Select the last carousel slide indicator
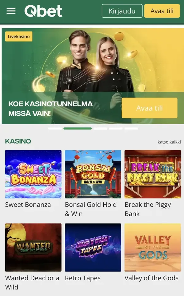Viewport: 184px width, 296px height. [131, 129]
